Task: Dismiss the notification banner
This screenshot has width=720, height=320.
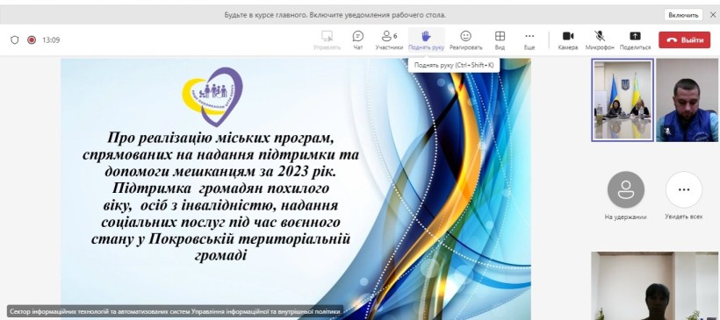Action: pyautogui.click(x=713, y=15)
